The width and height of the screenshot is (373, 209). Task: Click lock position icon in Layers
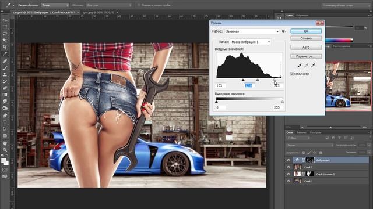315,153
